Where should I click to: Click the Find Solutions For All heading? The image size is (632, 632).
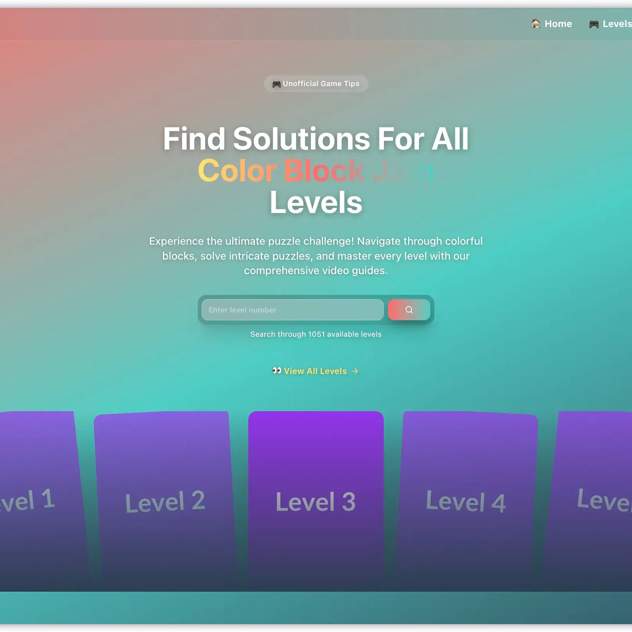click(x=316, y=139)
